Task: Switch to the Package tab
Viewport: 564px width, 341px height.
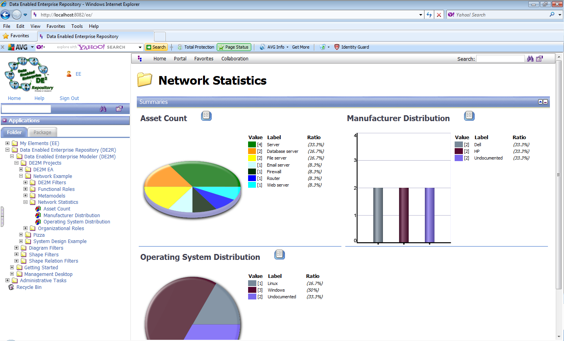Action: (42, 132)
